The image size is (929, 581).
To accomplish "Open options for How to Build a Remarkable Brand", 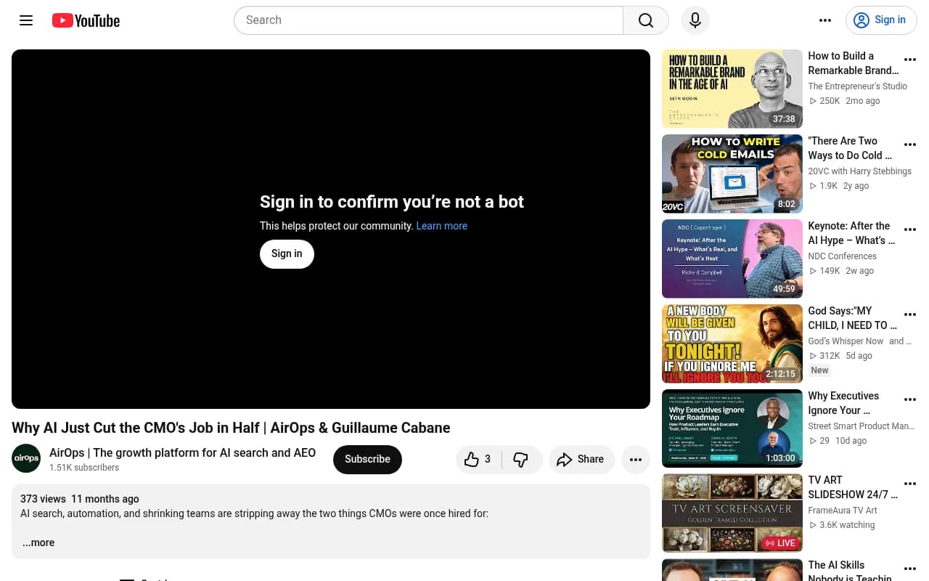I will pos(910,60).
